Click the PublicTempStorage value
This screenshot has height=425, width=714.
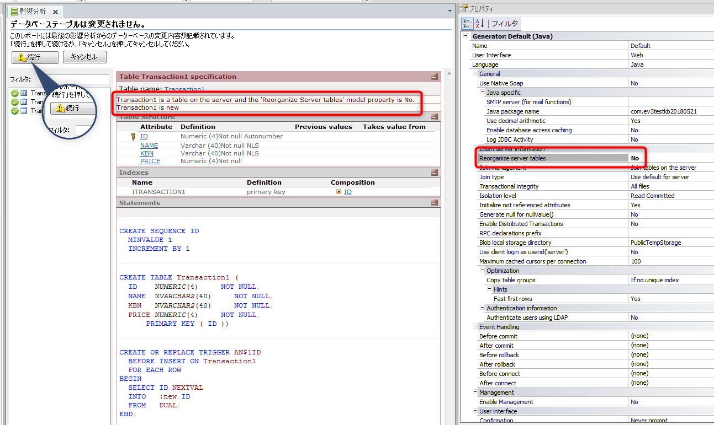point(655,243)
